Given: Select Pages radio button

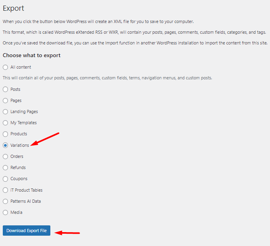Looking at the screenshot, I should [x=5, y=101].
